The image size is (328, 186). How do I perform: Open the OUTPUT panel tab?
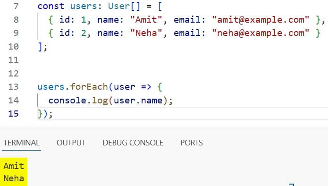pyautogui.click(x=71, y=143)
